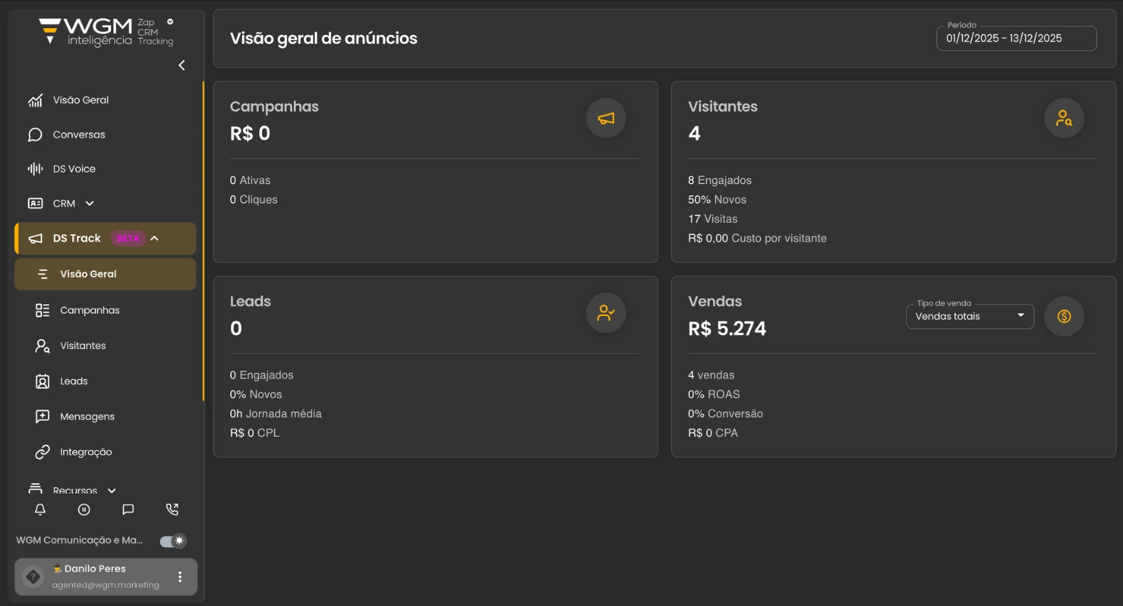Viewport: 1123px width, 606px height.
Task: Open Conversas from the sidebar
Action: [79, 135]
